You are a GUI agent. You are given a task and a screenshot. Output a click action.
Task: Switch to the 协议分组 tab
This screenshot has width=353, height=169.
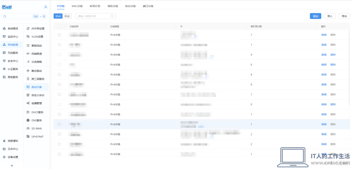coord(130,6)
